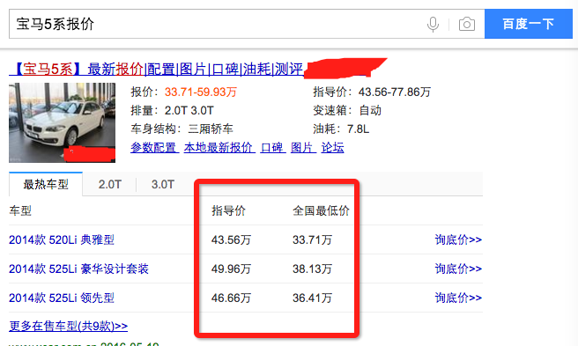Click the 全国最低价 column header
Image resolution: width=578 pixels, height=346 pixels.
click(x=321, y=210)
